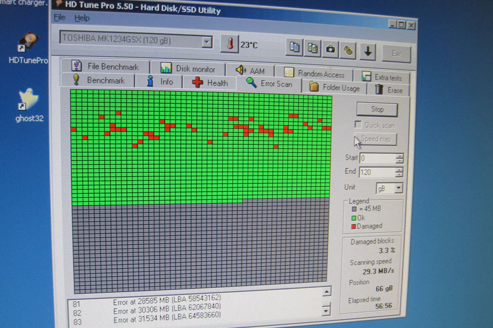Click the red Damaged legend swatch
Viewport: 493px width, 328px height.
[353, 226]
